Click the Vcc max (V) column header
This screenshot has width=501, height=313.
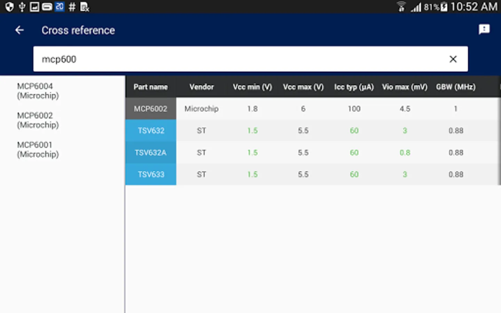point(303,87)
